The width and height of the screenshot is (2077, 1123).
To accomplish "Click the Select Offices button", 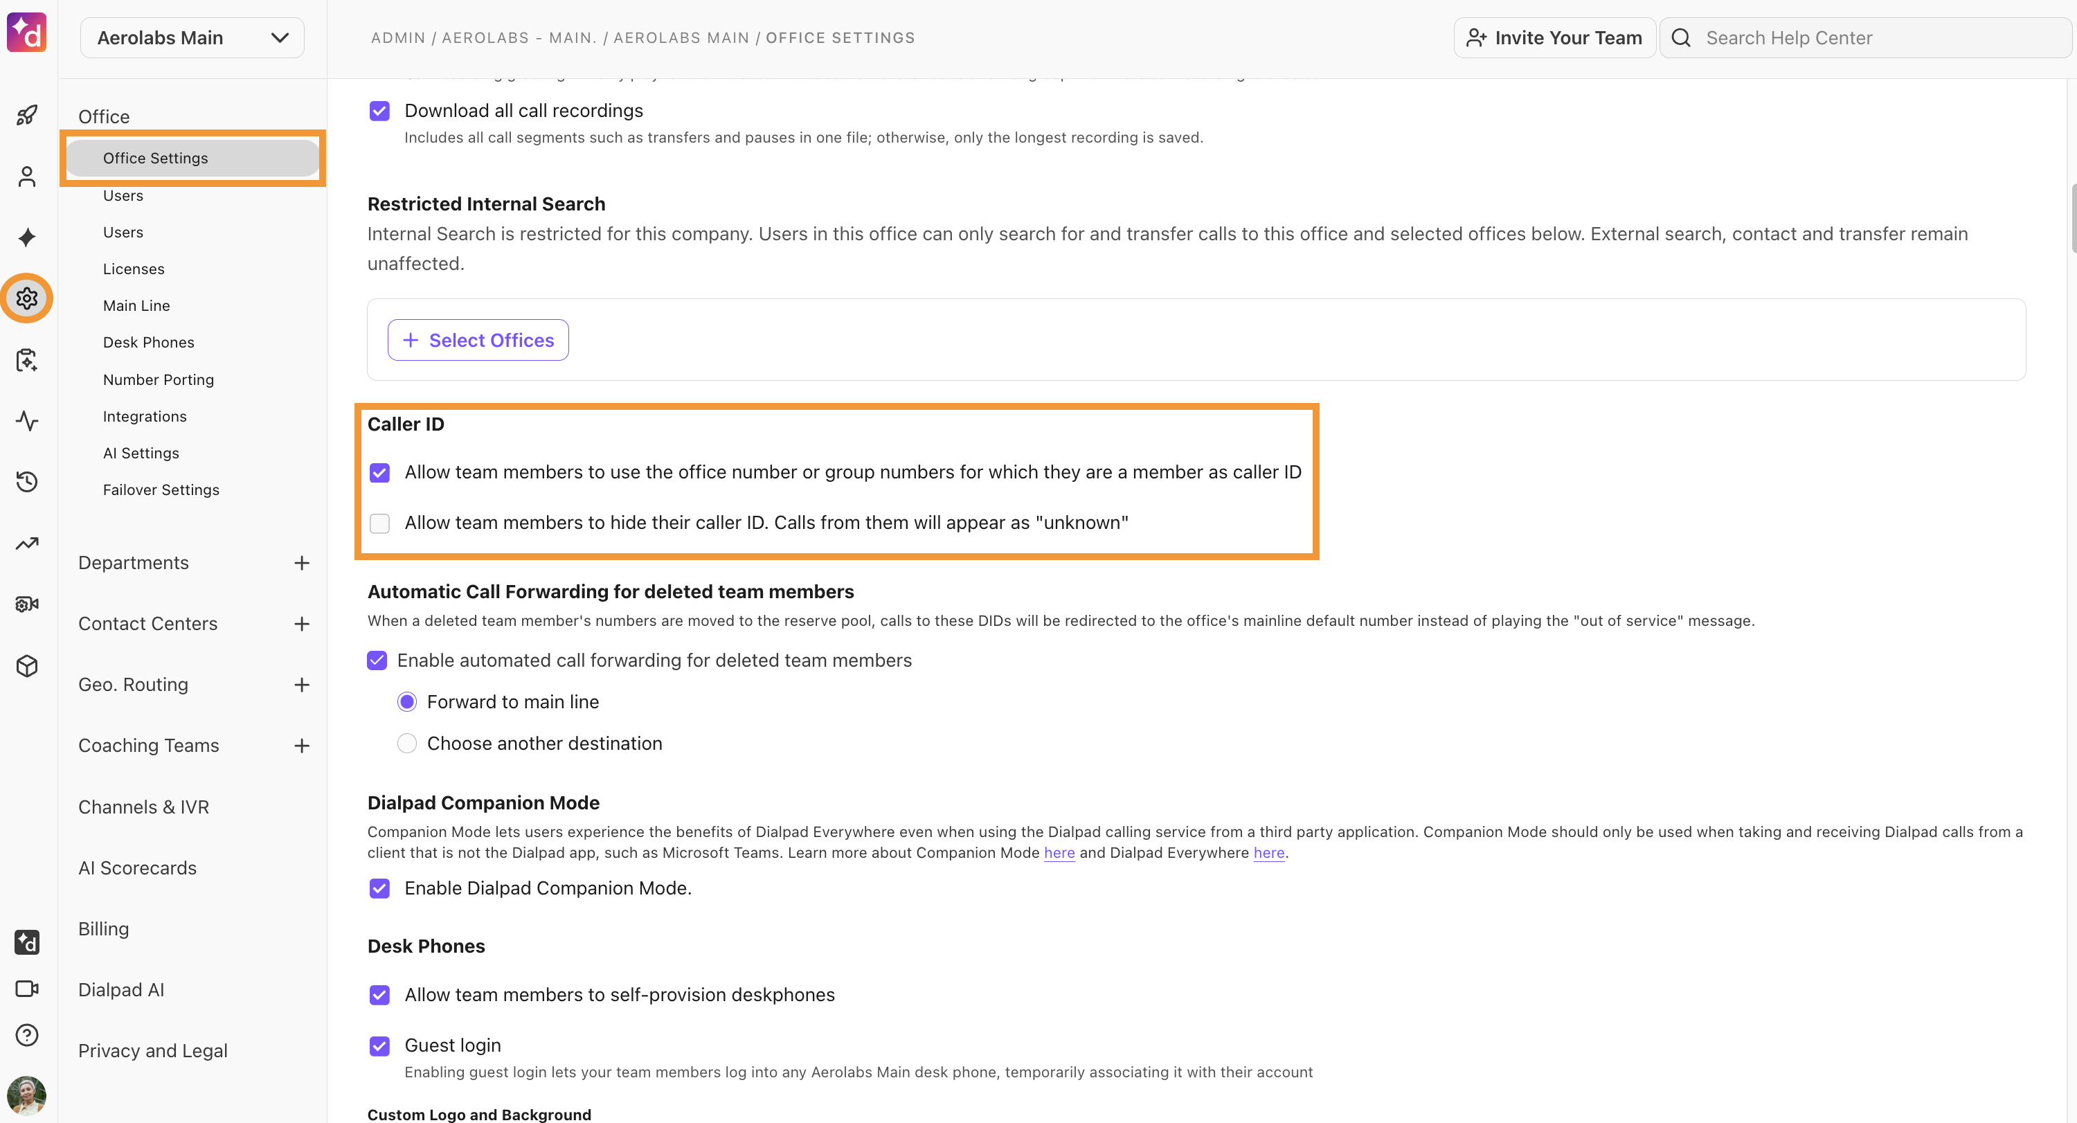I will (478, 340).
